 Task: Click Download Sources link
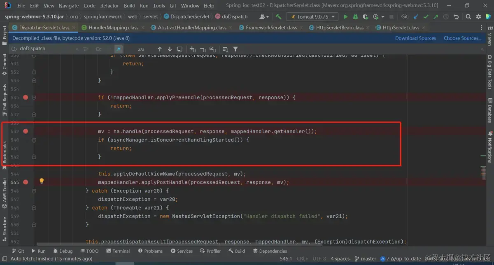tap(415, 38)
